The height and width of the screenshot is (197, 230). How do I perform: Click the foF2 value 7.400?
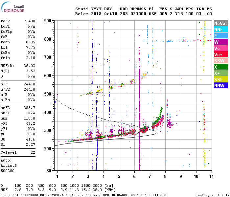tap(29, 21)
